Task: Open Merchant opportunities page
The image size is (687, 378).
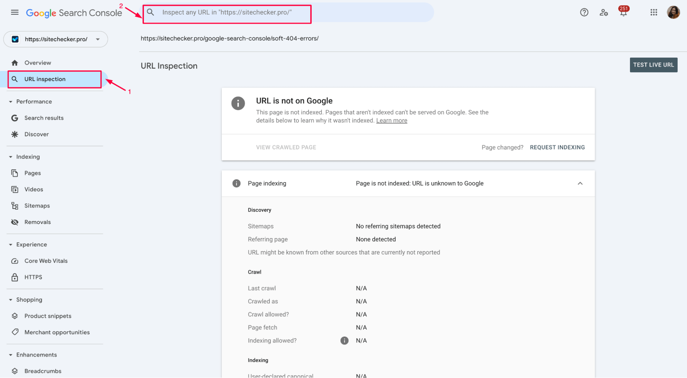Action: pos(57,332)
